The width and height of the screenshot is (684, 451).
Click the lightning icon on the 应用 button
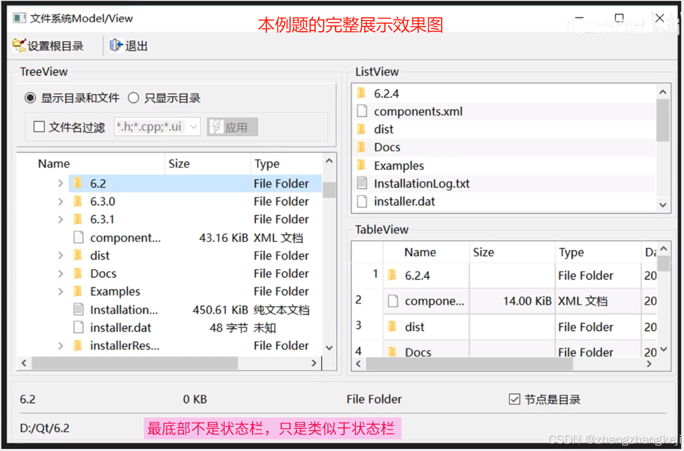[217, 126]
